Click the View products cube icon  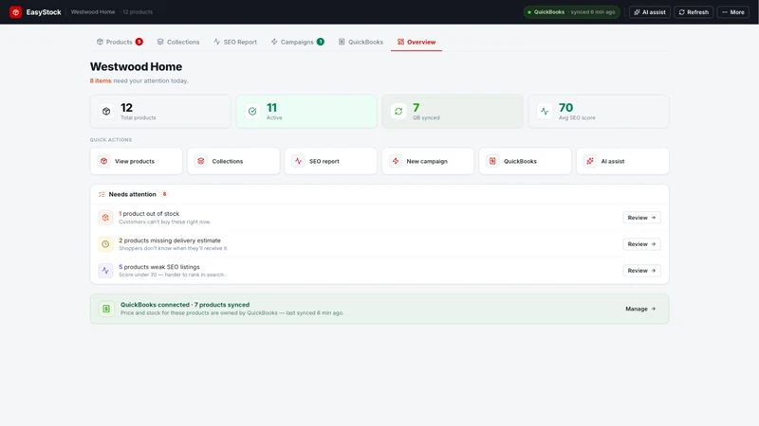tap(104, 161)
